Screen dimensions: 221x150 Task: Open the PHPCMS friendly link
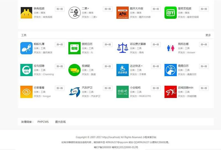(x=43, y=122)
